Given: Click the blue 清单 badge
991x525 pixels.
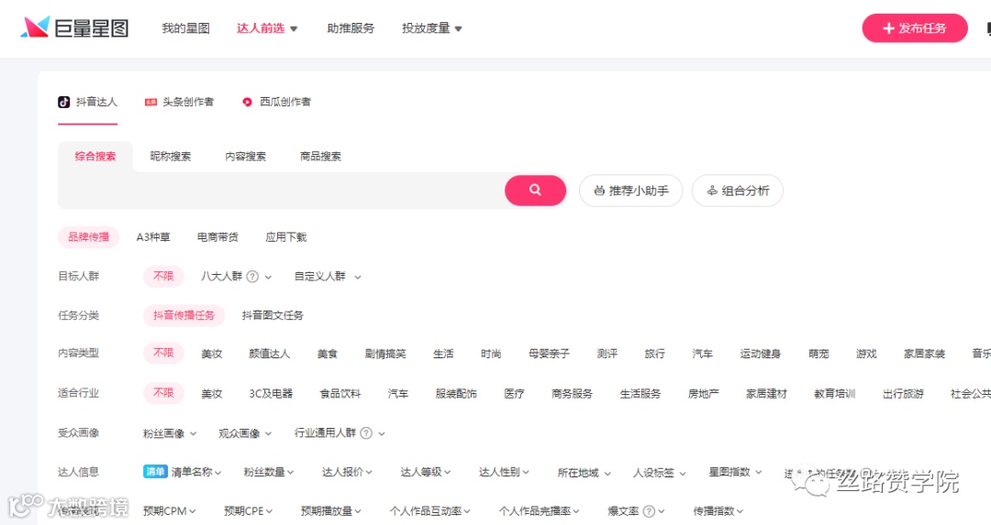Looking at the screenshot, I should (x=155, y=471).
